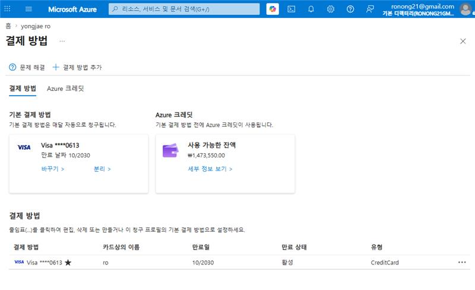Click Visa ****0613 card title
Image resolution: width=475 pixels, height=290 pixels.
click(x=61, y=146)
